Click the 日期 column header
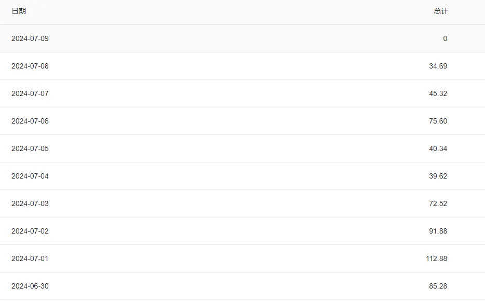 [19, 11]
